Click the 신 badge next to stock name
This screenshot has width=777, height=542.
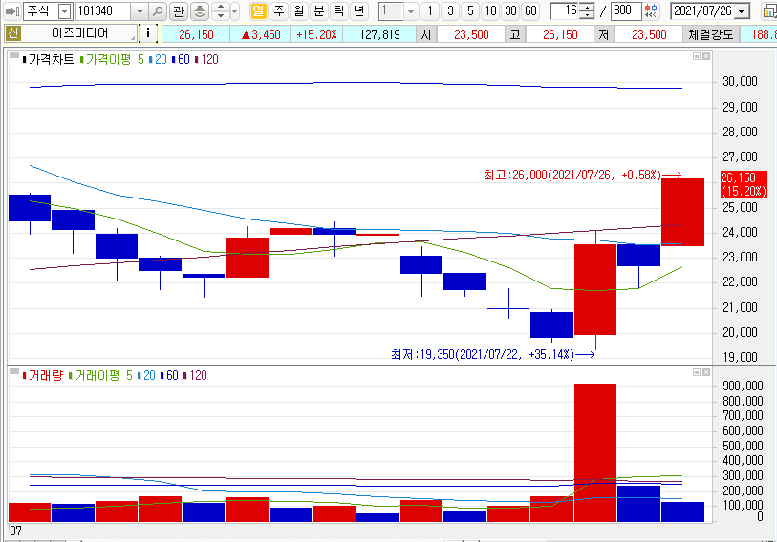click(12, 33)
